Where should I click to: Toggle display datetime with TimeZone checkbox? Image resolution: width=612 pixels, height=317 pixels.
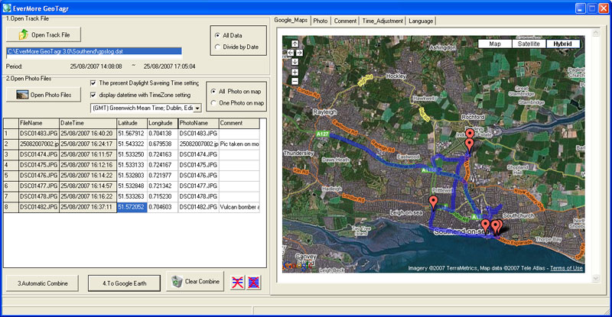(x=93, y=95)
